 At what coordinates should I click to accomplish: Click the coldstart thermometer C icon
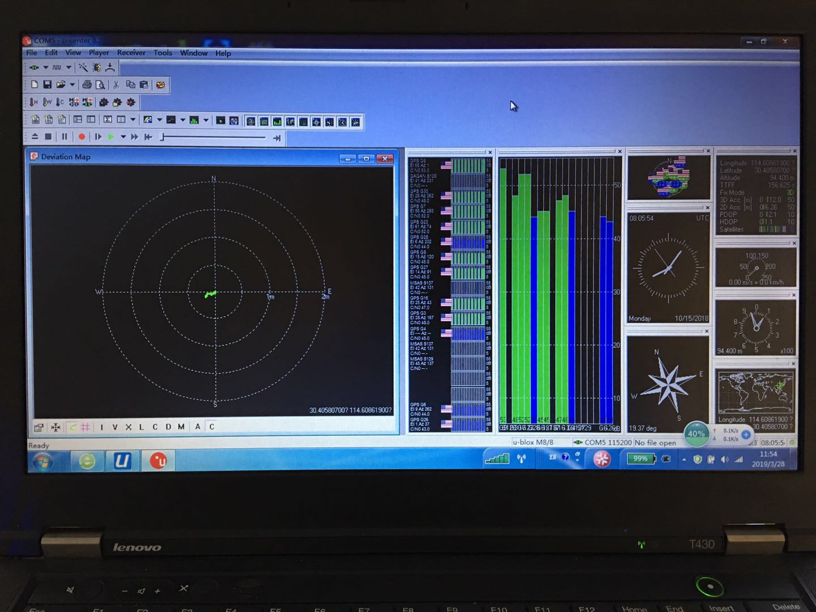60,102
